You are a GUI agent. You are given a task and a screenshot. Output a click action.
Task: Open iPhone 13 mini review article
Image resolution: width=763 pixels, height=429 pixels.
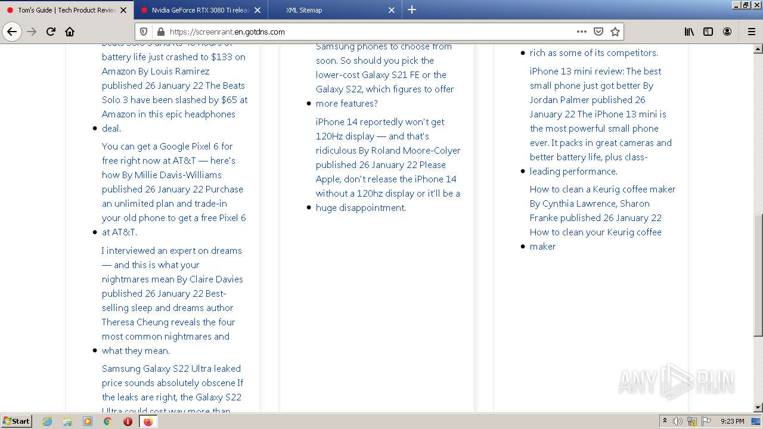coord(601,121)
